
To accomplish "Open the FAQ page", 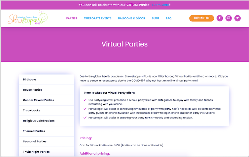I will [169, 18].
